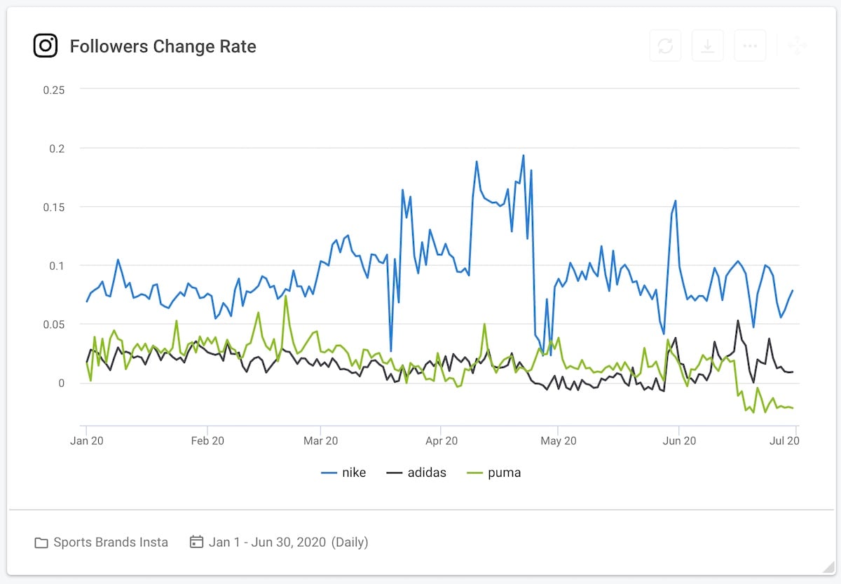Select the Followers Change Rate chart title
Image resolution: width=841 pixels, height=584 pixels.
pyautogui.click(x=163, y=46)
